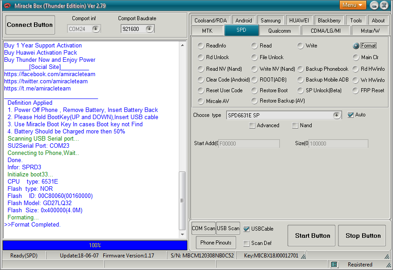Expand the Comport Baudrate 921600 dropdown
The width and height of the screenshot is (393, 270).
[x=149, y=29]
